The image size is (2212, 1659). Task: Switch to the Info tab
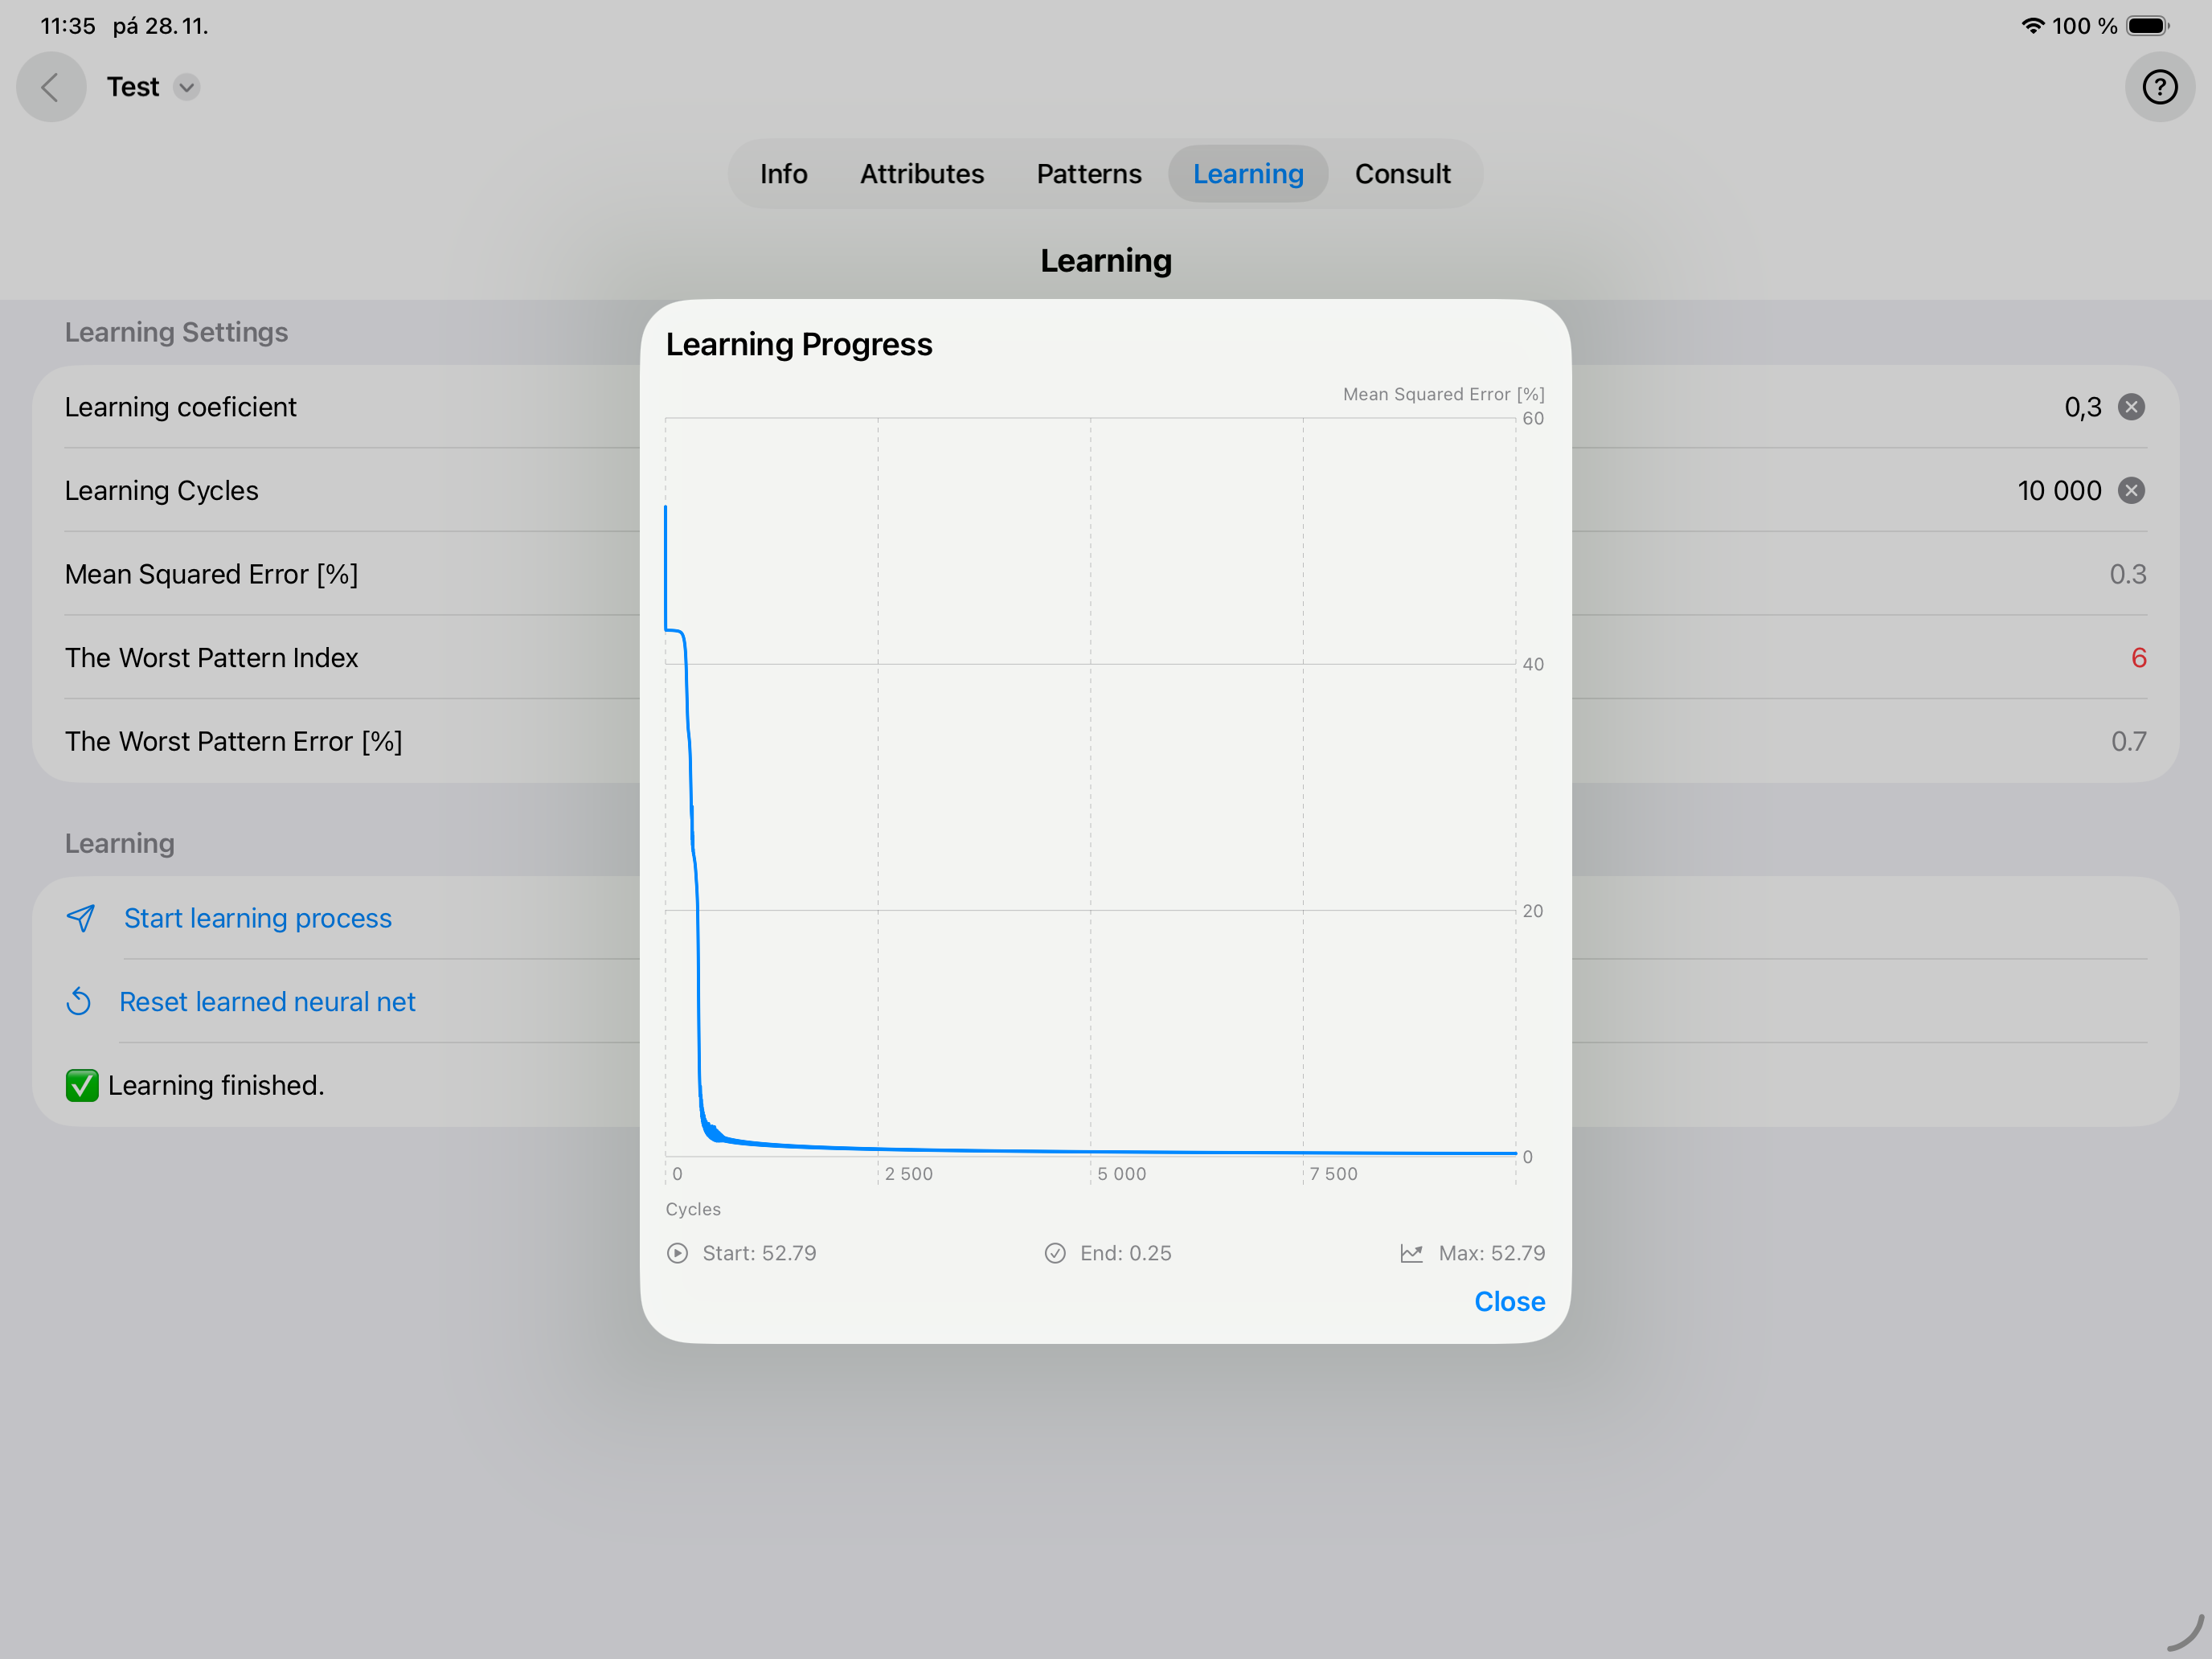pos(783,174)
